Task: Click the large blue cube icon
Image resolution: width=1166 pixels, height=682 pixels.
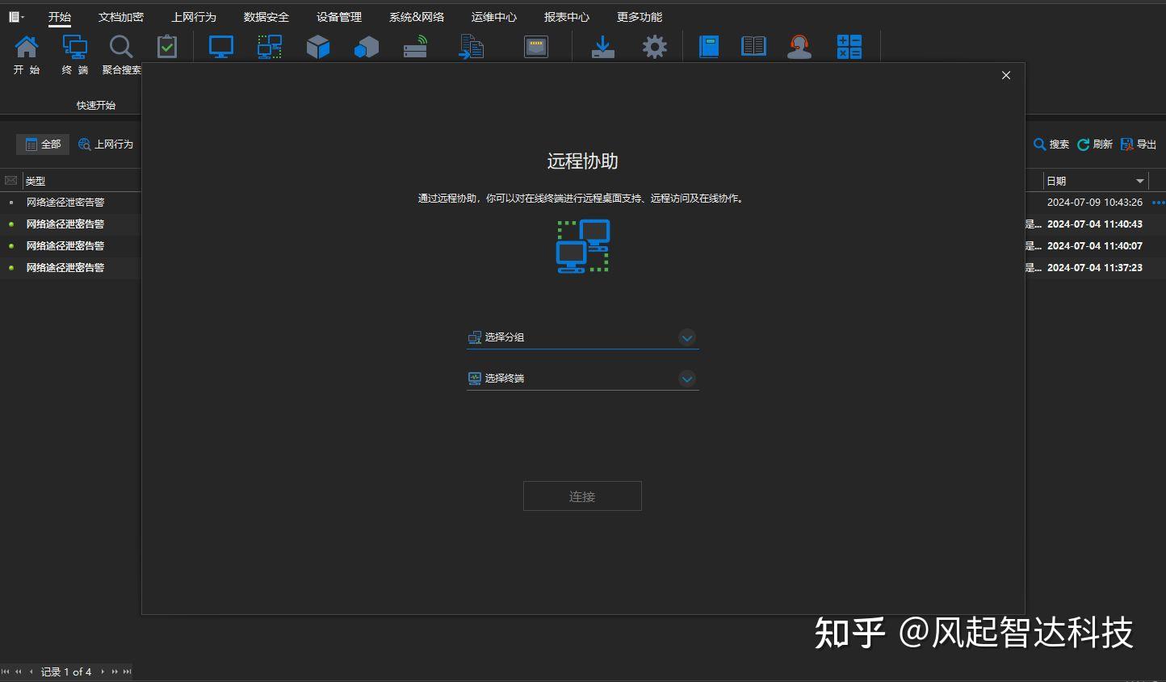Action: point(318,47)
